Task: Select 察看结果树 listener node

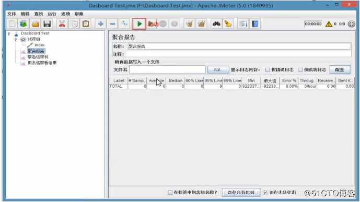Action: [38, 57]
